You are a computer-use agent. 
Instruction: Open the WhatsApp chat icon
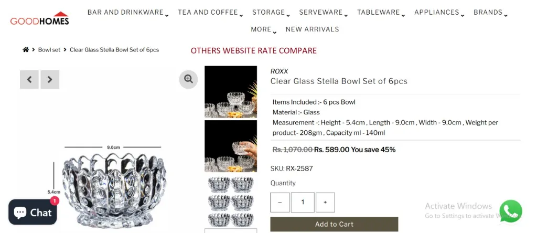[510, 211]
